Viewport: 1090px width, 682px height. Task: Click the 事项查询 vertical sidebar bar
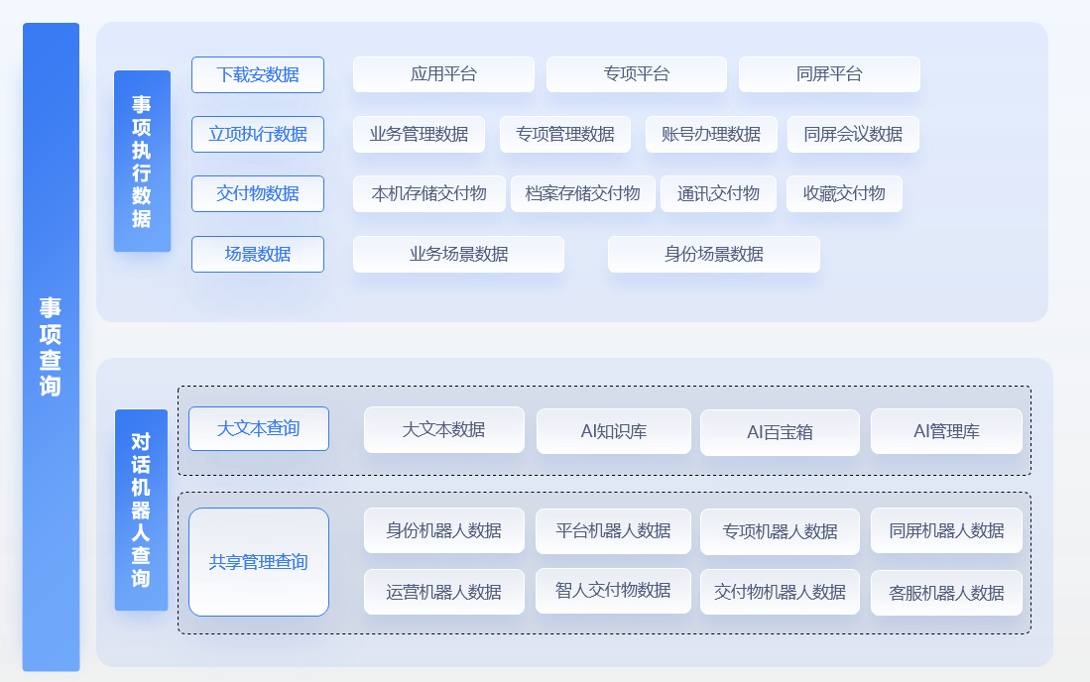[x=51, y=347]
